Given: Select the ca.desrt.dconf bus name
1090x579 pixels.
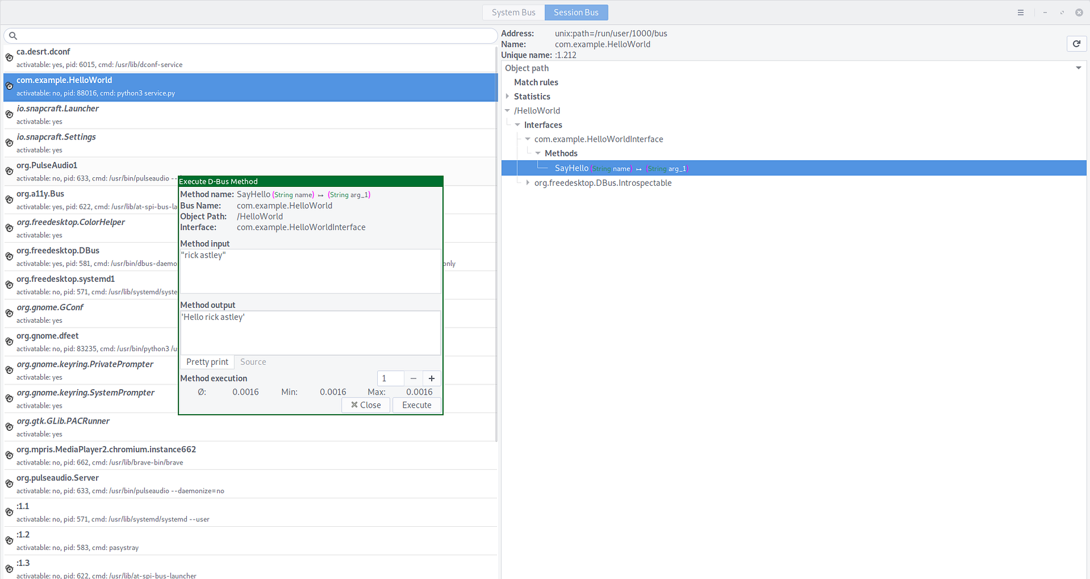Looking at the screenshot, I should pos(250,58).
